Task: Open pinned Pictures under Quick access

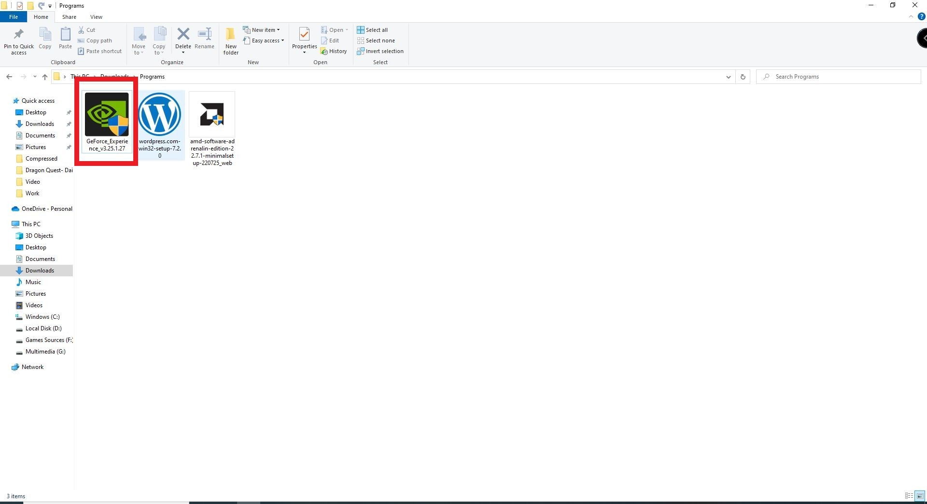Action: coord(36,147)
